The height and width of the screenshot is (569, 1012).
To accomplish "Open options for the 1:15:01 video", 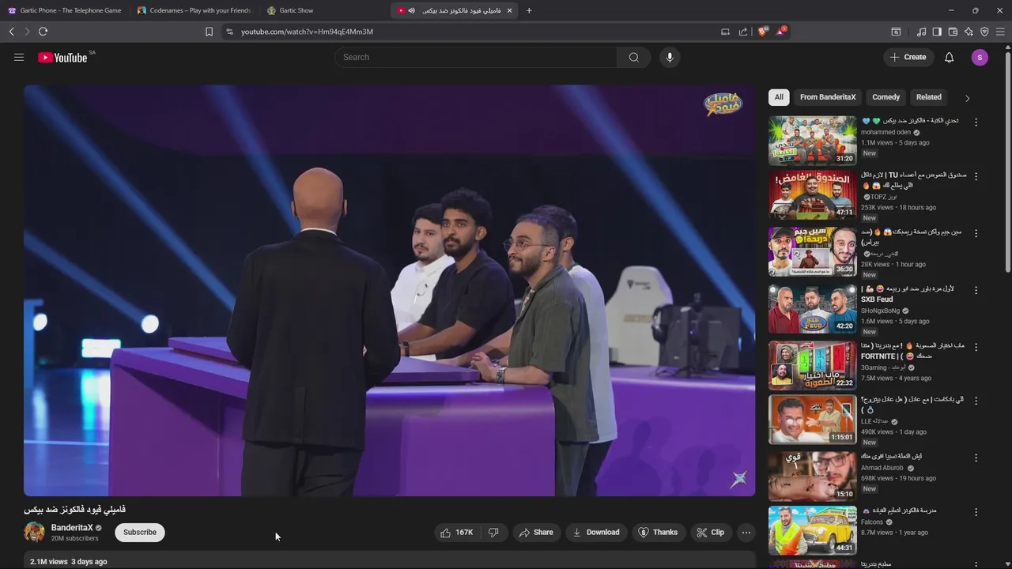I will (x=976, y=401).
